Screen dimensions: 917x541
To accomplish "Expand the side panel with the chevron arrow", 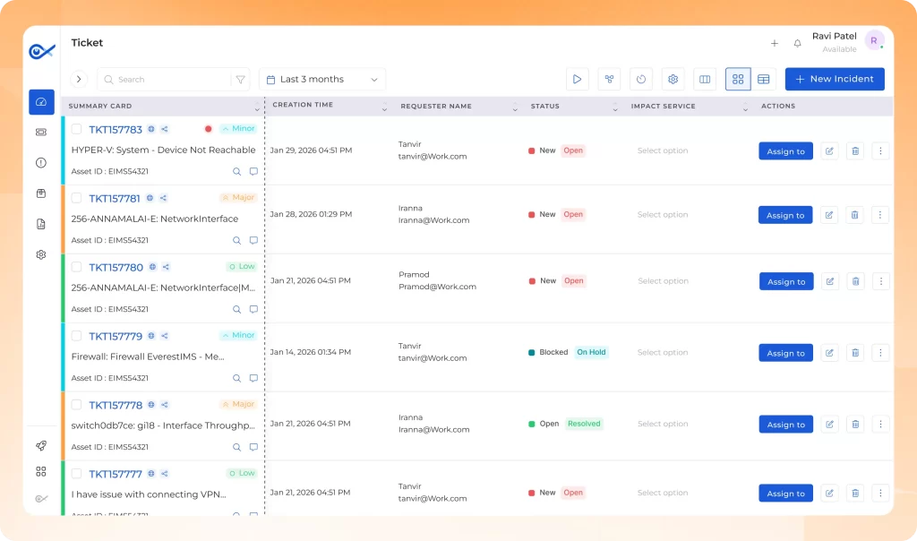I will click(x=79, y=80).
